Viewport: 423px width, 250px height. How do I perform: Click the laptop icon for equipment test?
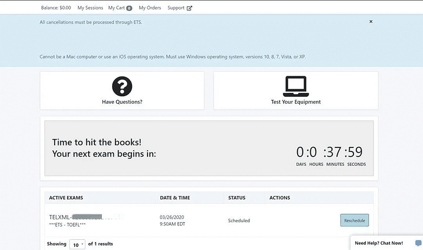coord(295,86)
